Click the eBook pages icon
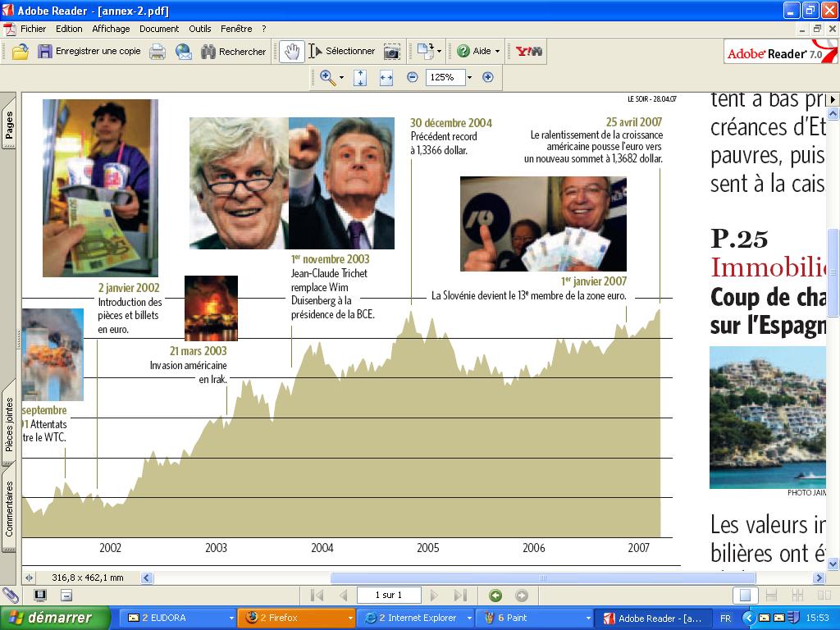This screenshot has height=630, width=840. click(x=426, y=52)
